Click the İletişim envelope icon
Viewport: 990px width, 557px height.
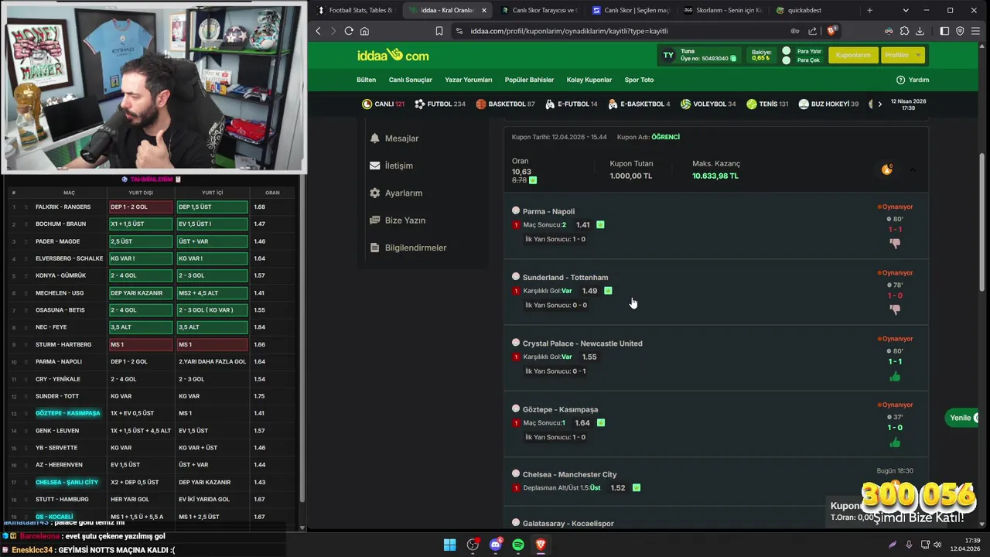(375, 166)
